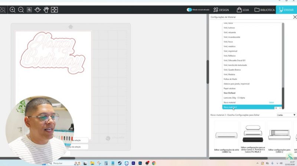Select the zoom to selection tool
This screenshot has height=166, width=297.
29,10
